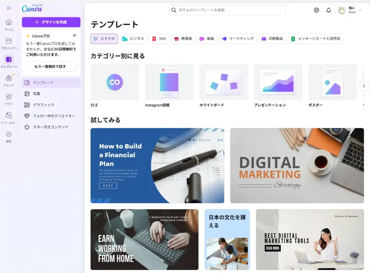Collapse the sidebar with the menu toggle icon

[x=9, y=8]
